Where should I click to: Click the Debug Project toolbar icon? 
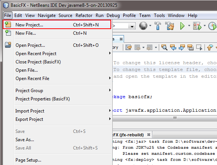click(197, 26)
